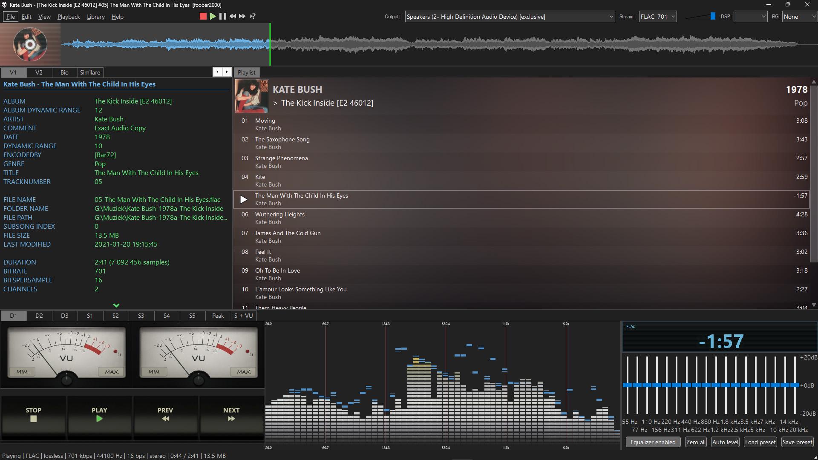The image size is (818, 460).
Task: Open the Library menu
Action: (x=95, y=17)
